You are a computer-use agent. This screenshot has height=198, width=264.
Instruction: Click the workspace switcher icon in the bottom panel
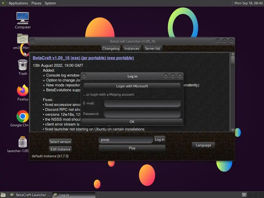244,195
